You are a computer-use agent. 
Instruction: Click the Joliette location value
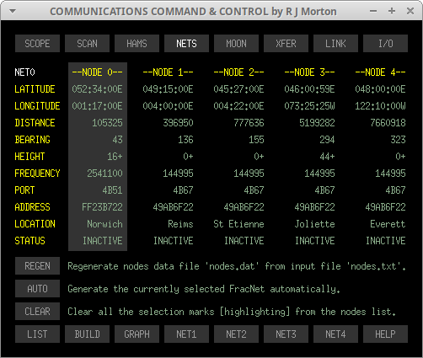coord(314,224)
